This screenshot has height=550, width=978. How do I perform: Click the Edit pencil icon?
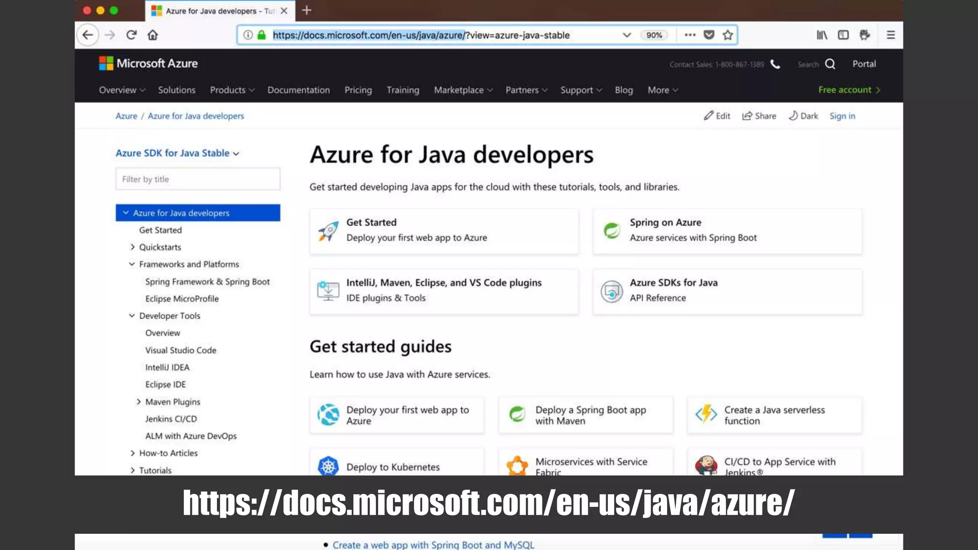pos(709,116)
